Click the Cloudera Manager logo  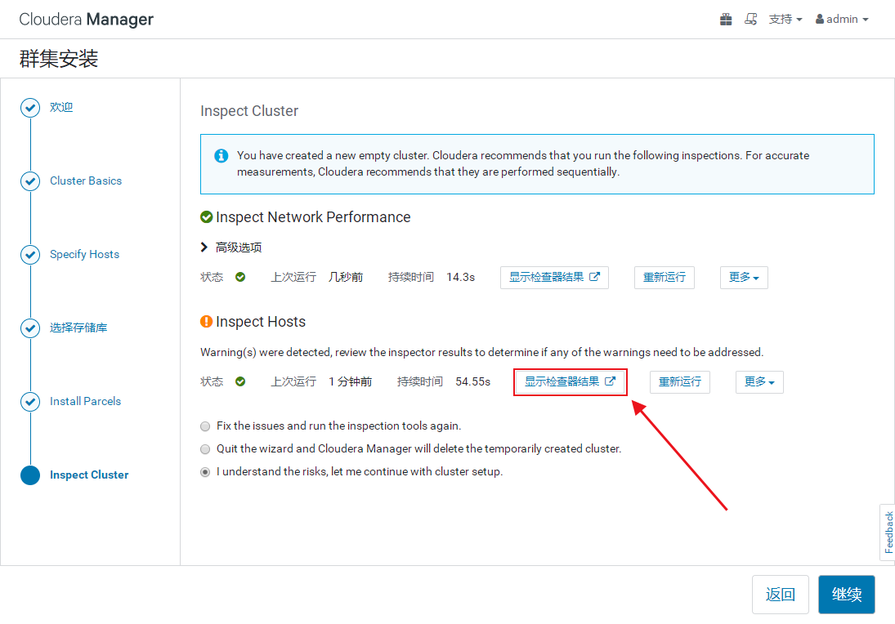[x=86, y=20]
